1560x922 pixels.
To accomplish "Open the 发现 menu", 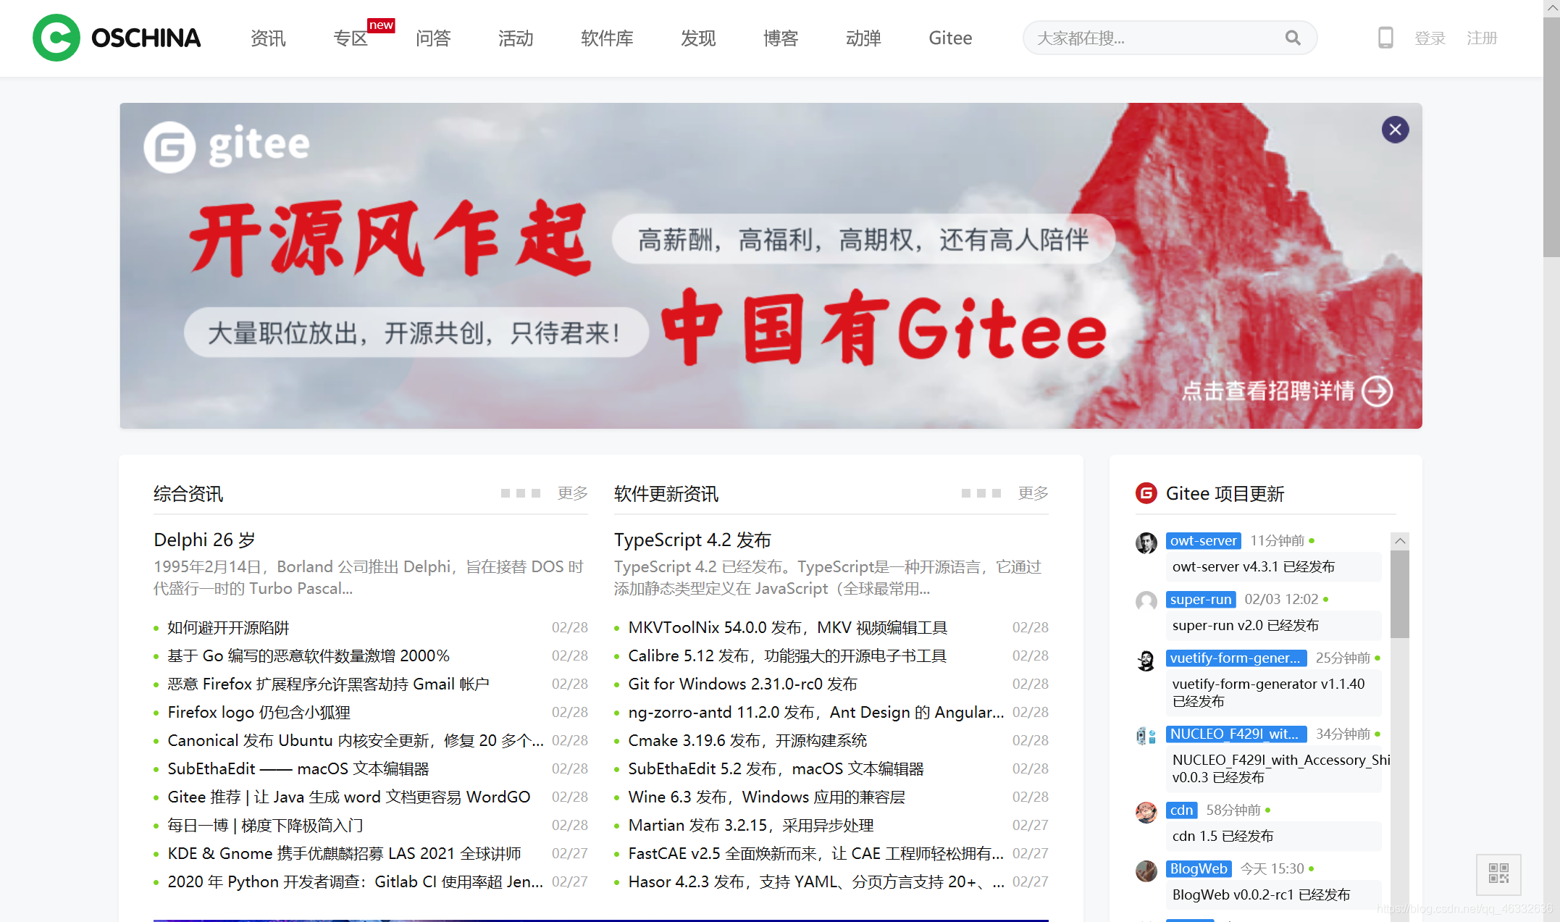I will click(698, 38).
